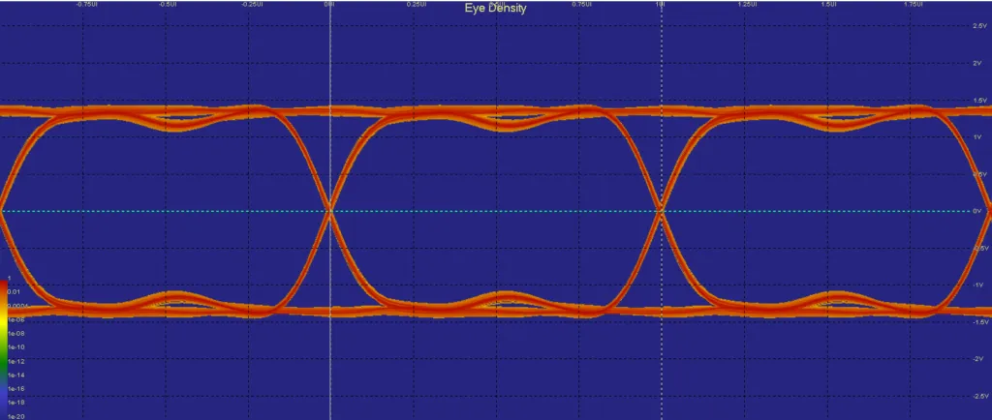Click the 0.01 density legend value

[14, 292]
